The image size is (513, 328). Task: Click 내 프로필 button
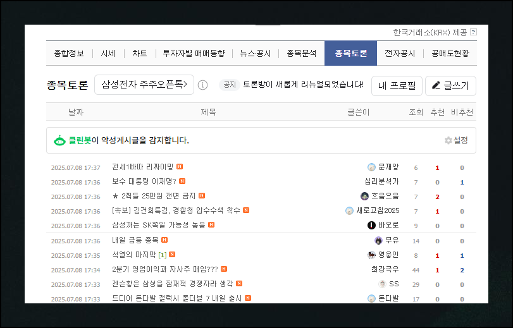(x=397, y=86)
